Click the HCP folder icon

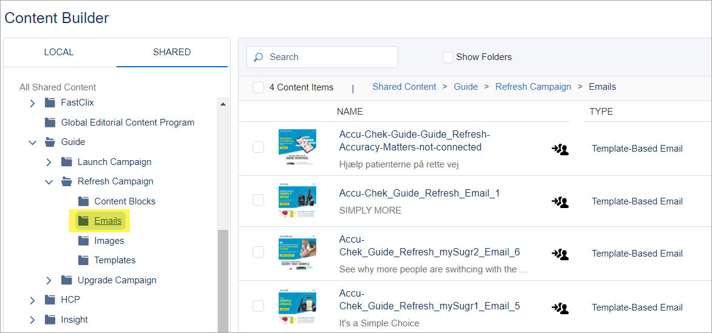coord(50,300)
